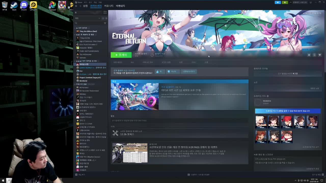Viewport: 326px width, 183px height.
Task: Collapse the uncategorized games category
Action: point(75,84)
